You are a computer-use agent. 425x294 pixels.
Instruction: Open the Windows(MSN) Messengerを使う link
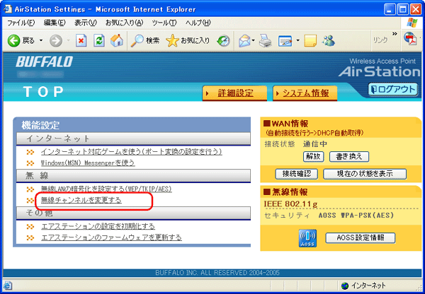point(88,163)
